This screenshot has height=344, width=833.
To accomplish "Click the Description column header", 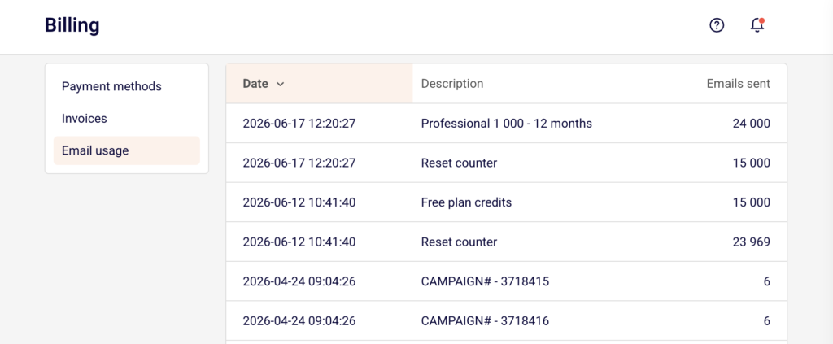I will [x=452, y=83].
